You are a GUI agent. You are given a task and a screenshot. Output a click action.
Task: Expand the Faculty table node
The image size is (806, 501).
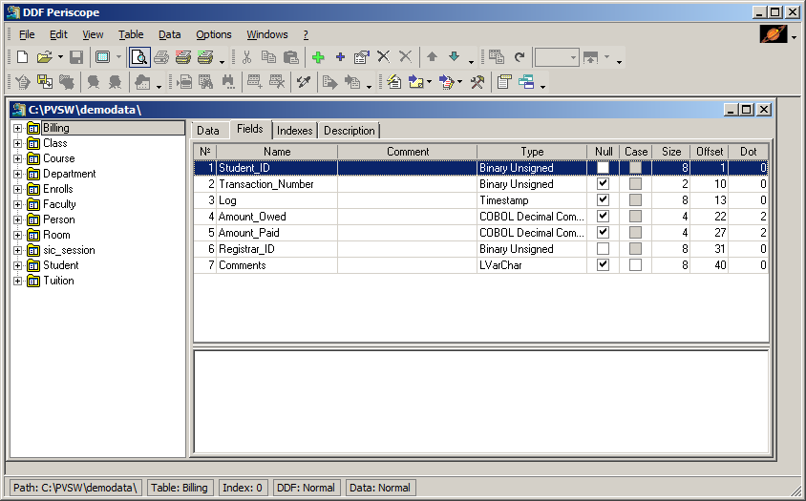tap(17, 204)
